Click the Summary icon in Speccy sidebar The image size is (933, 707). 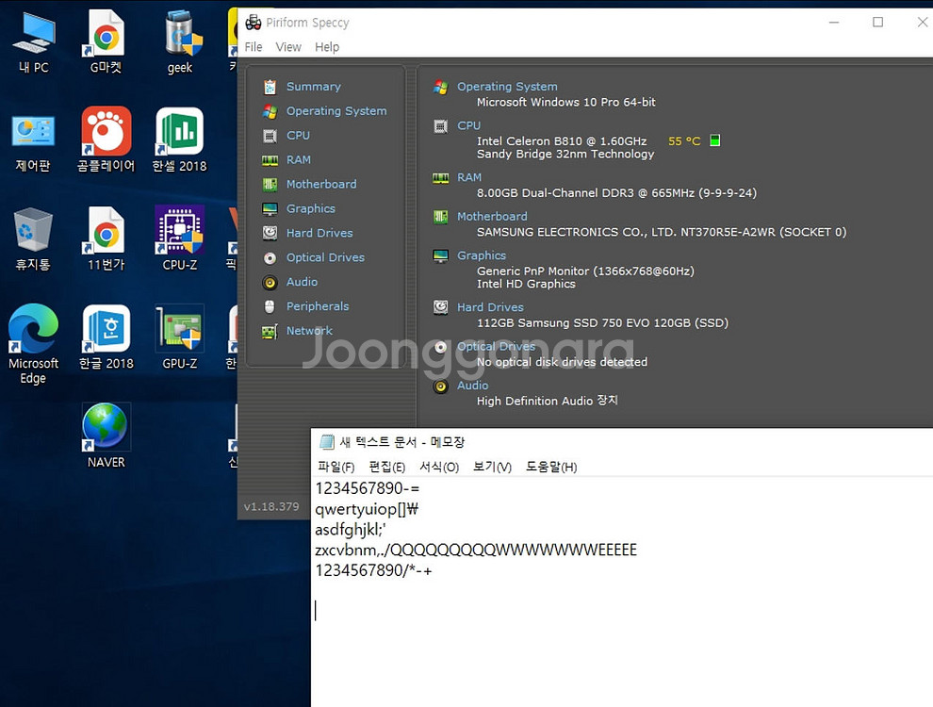270,87
